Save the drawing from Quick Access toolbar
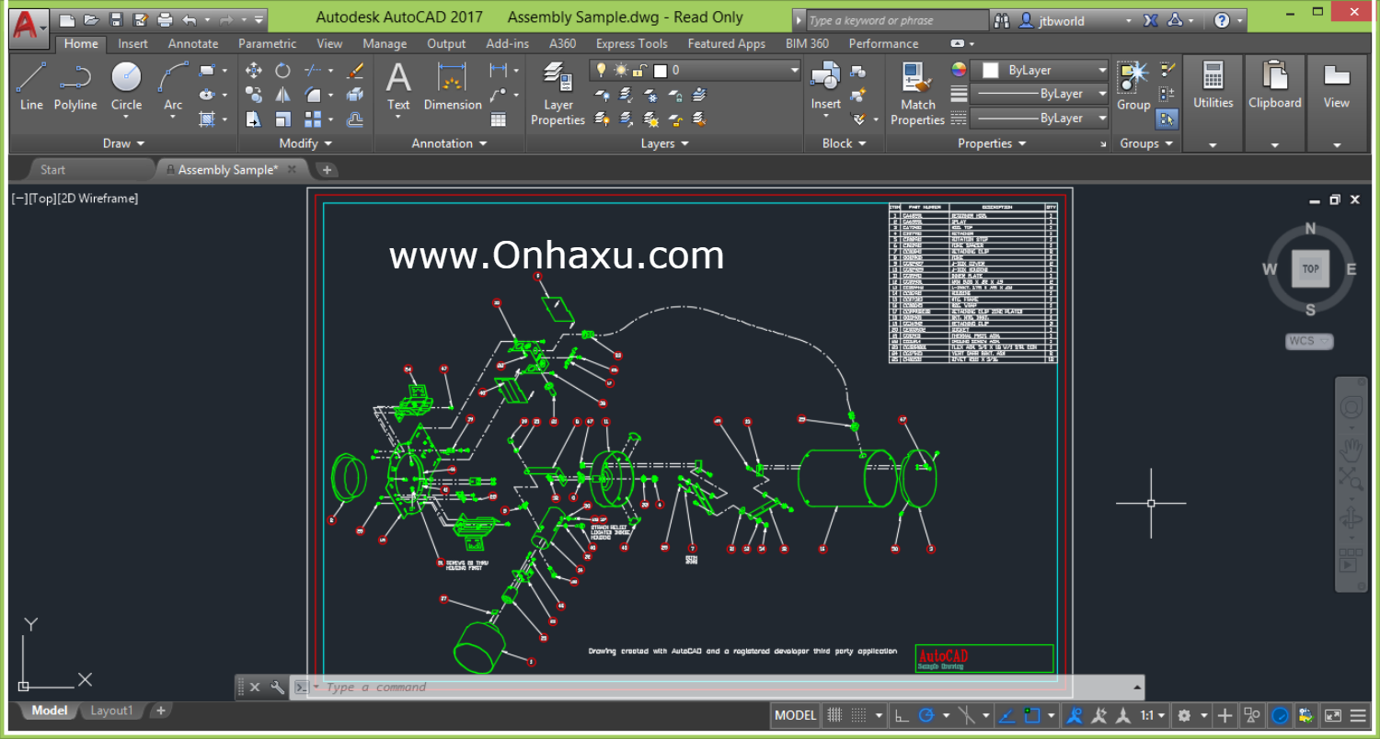This screenshot has height=739, width=1380. [x=116, y=19]
